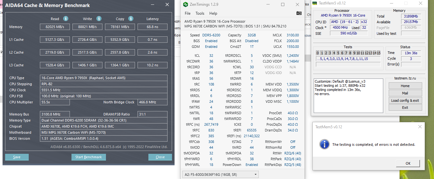
Task: Click the Memory Read value 82025 MB/s
Action: (x=55, y=27)
